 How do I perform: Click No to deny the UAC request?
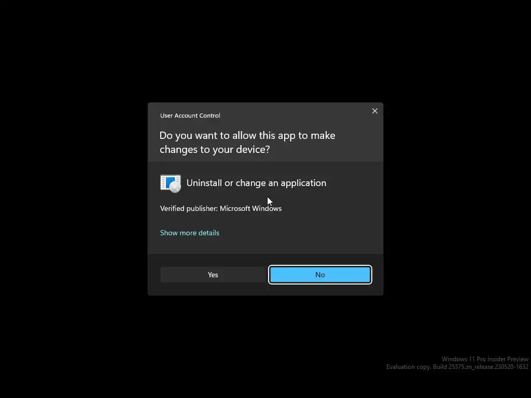[320, 275]
